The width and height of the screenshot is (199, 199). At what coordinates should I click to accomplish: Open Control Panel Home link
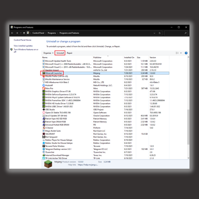pos(22,40)
